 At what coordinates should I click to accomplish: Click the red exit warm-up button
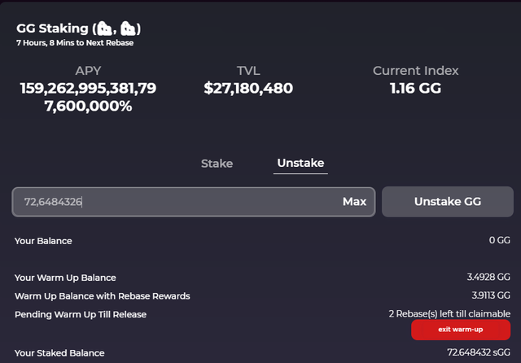461,330
